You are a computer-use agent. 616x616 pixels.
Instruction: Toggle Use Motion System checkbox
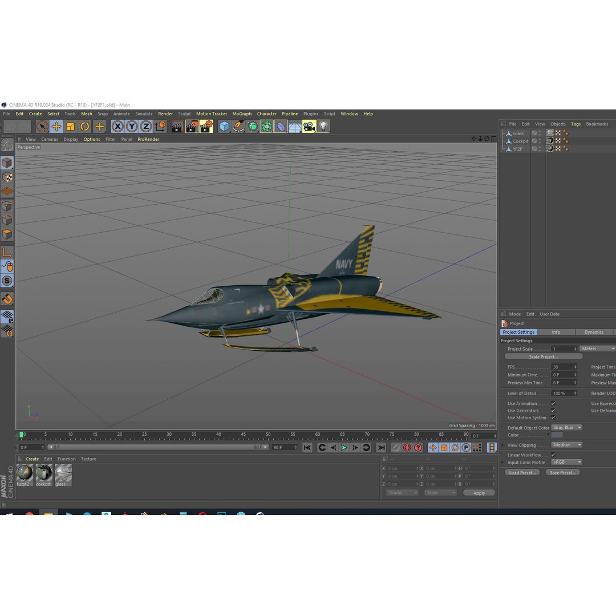(553, 418)
